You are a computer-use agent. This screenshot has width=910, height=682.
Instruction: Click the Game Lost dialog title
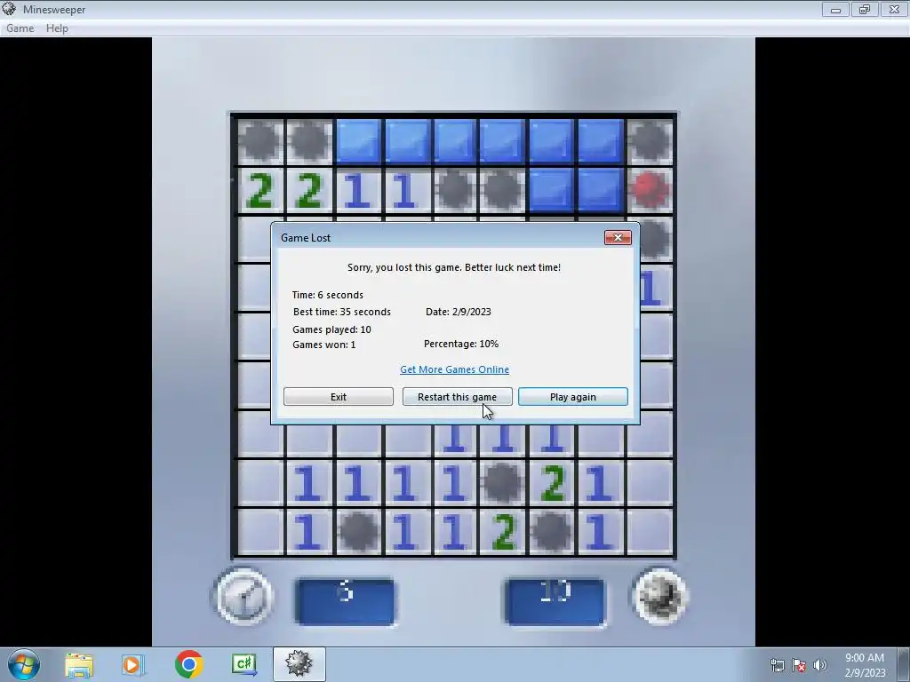pos(306,238)
